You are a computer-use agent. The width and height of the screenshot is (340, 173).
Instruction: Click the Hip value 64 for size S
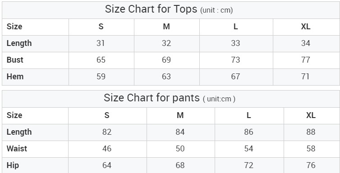pyautogui.click(x=107, y=165)
